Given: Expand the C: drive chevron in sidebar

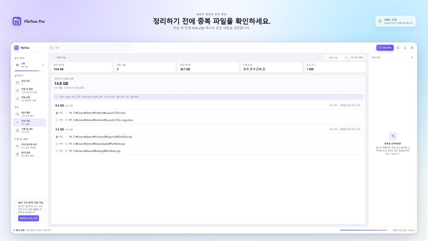Looking at the screenshot, I should (43, 65).
